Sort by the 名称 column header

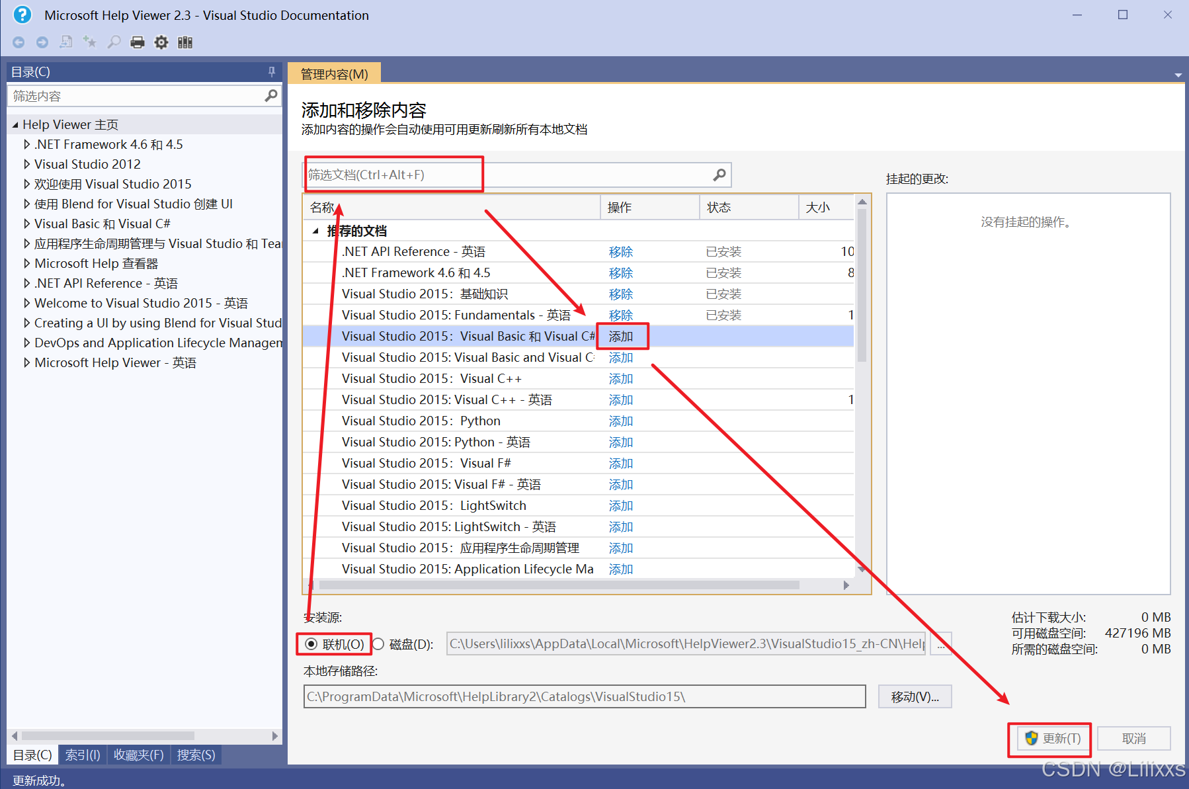[x=452, y=207]
